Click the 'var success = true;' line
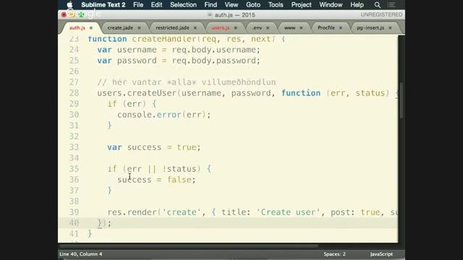The image size is (463, 260). pyautogui.click(x=154, y=147)
